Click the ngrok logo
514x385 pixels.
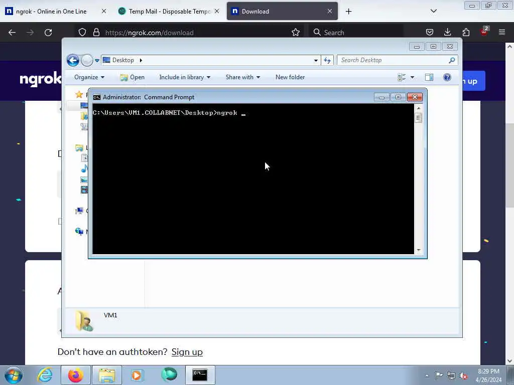click(x=41, y=79)
